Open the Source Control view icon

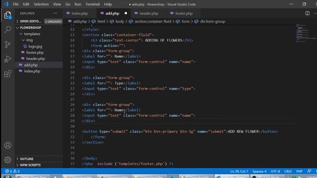tap(8, 44)
